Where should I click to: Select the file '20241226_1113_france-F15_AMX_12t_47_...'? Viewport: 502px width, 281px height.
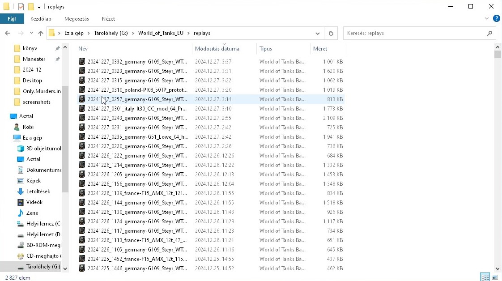[x=211, y=240]
